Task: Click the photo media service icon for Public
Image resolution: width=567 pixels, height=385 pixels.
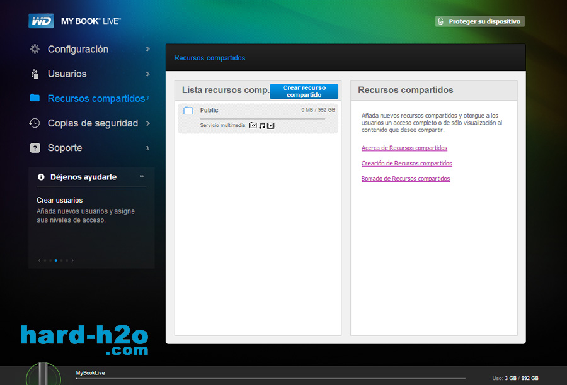Action: pyautogui.click(x=253, y=125)
